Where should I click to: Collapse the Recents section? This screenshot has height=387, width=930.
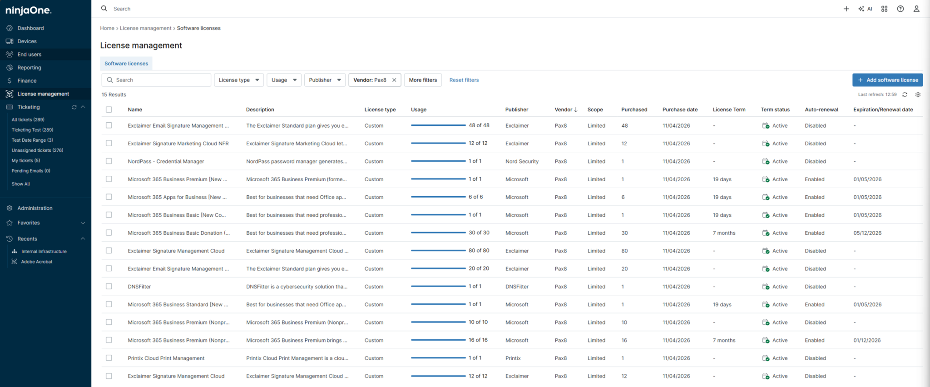click(x=83, y=239)
